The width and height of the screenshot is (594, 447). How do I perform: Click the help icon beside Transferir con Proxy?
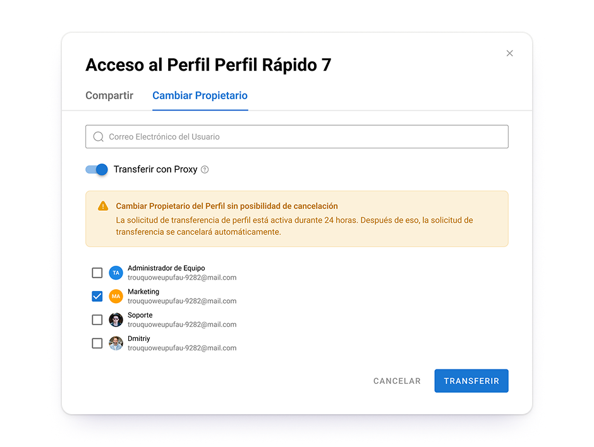click(x=205, y=170)
